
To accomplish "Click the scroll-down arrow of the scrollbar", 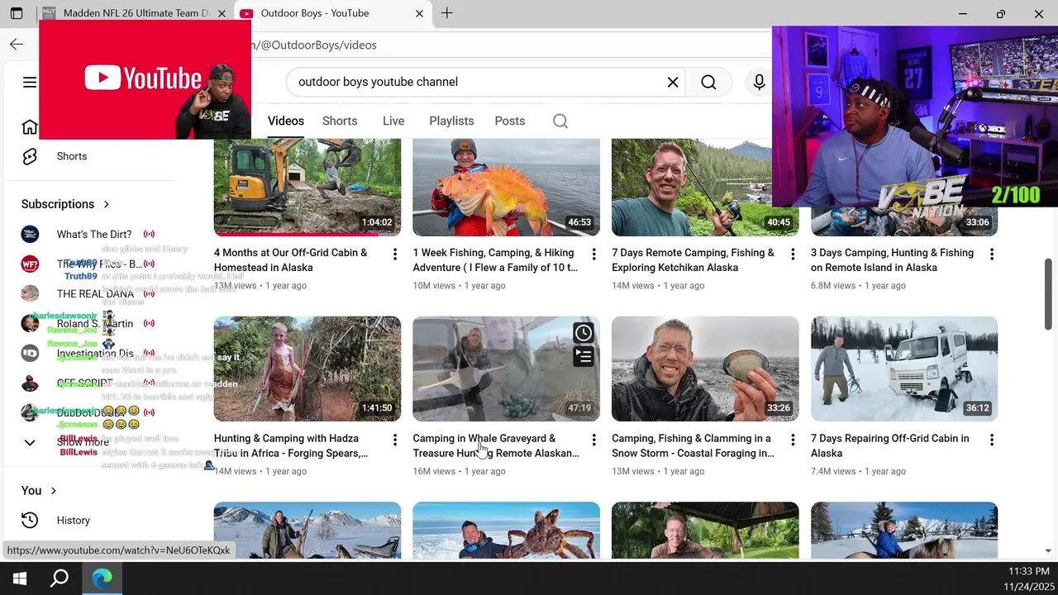I will (x=1048, y=551).
